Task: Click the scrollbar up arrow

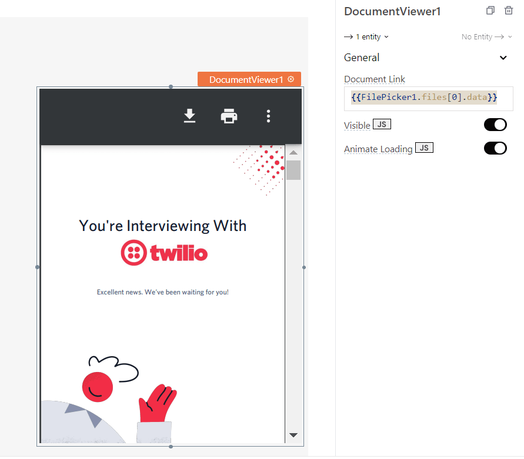Action: coord(293,153)
